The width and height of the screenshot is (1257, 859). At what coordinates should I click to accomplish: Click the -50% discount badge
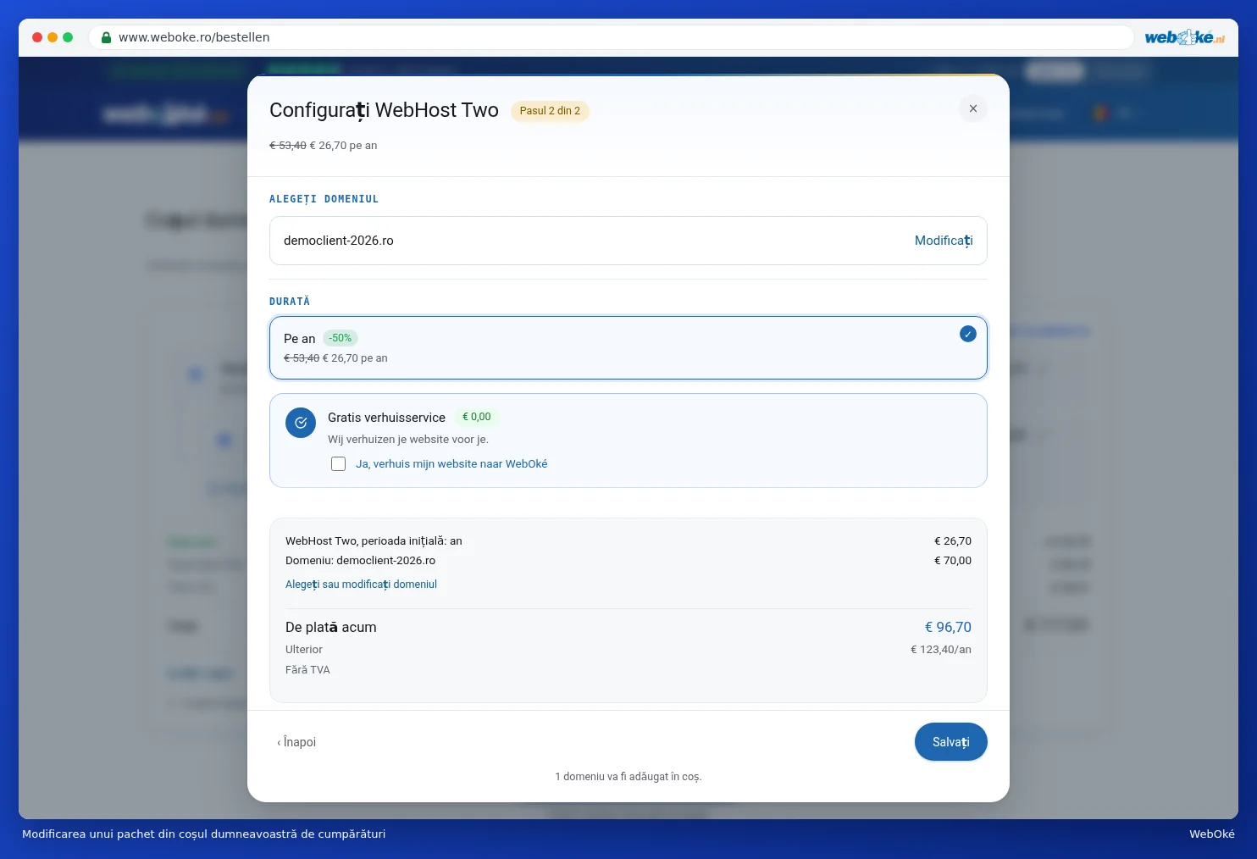341,338
